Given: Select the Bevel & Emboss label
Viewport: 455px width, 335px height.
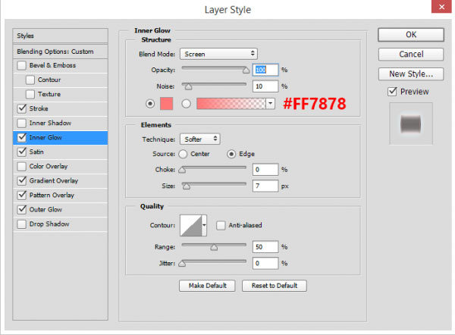Looking at the screenshot, I should 52,65.
